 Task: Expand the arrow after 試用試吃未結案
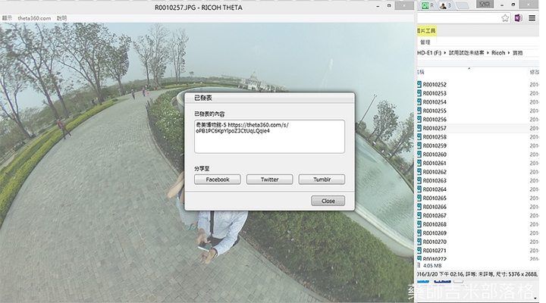click(x=488, y=53)
